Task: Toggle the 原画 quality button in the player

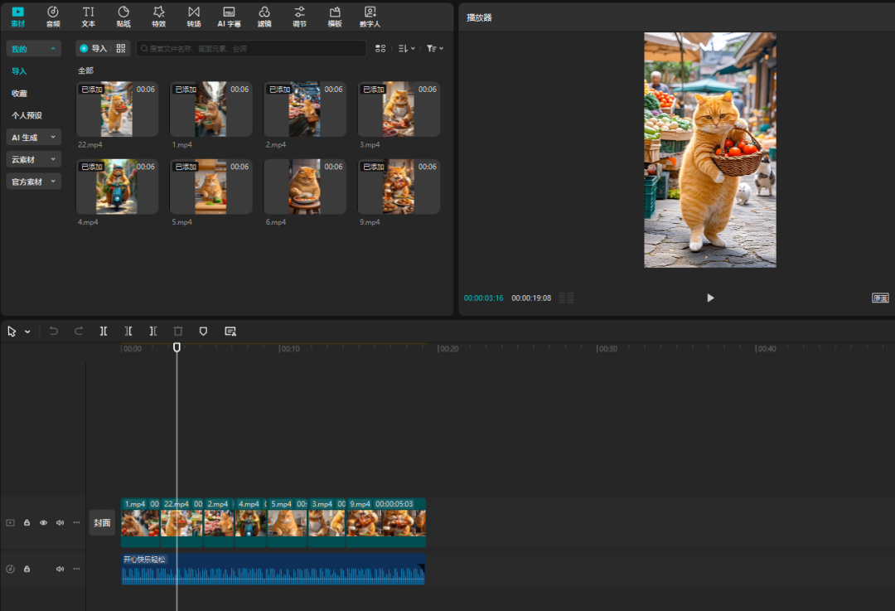Action: (880, 298)
